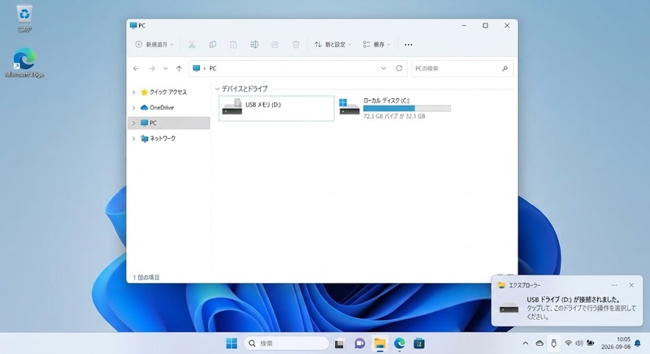
Task: Expand the address bar history dropdown
Action: pyautogui.click(x=383, y=68)
